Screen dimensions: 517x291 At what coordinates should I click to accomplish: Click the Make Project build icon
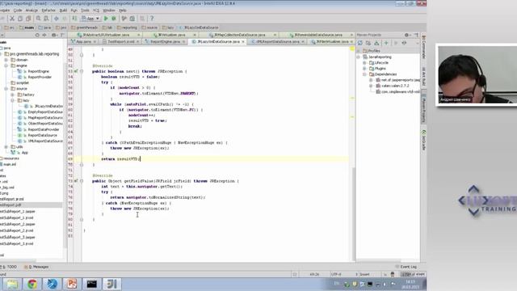74,19
